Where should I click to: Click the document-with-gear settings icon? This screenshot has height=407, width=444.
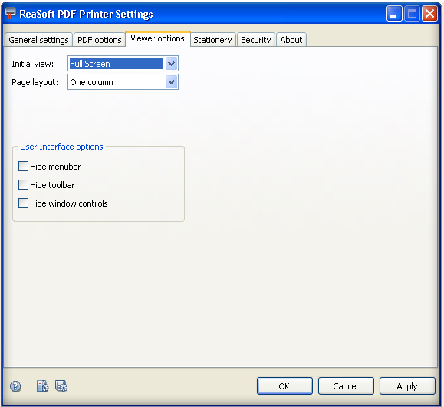click(x=42, y=386)
